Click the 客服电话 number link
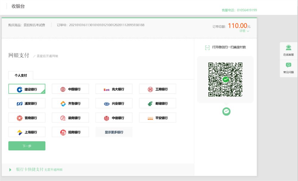 [247, 10]
